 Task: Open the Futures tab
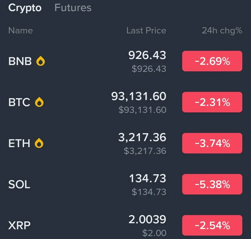[x=73, y=8]
